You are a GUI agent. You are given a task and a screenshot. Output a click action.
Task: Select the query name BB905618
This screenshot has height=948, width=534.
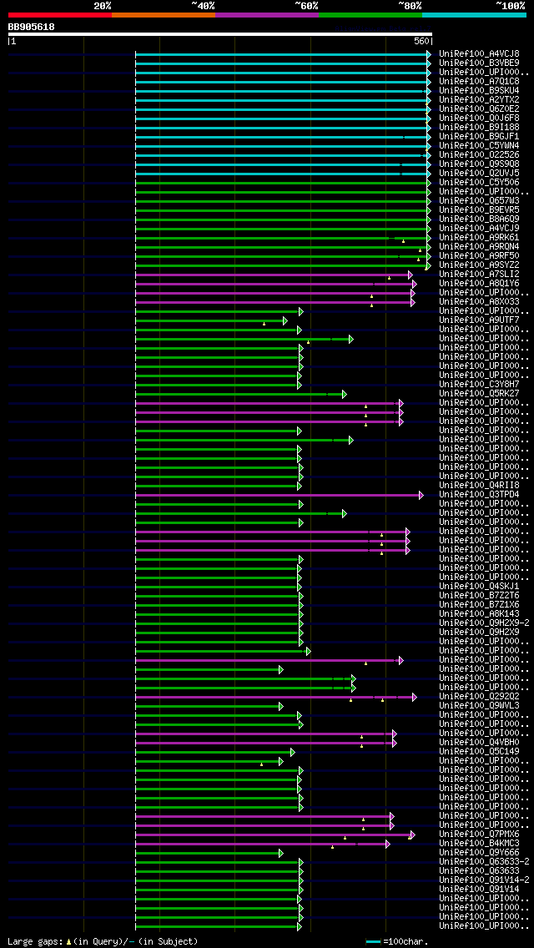point(31,27)
